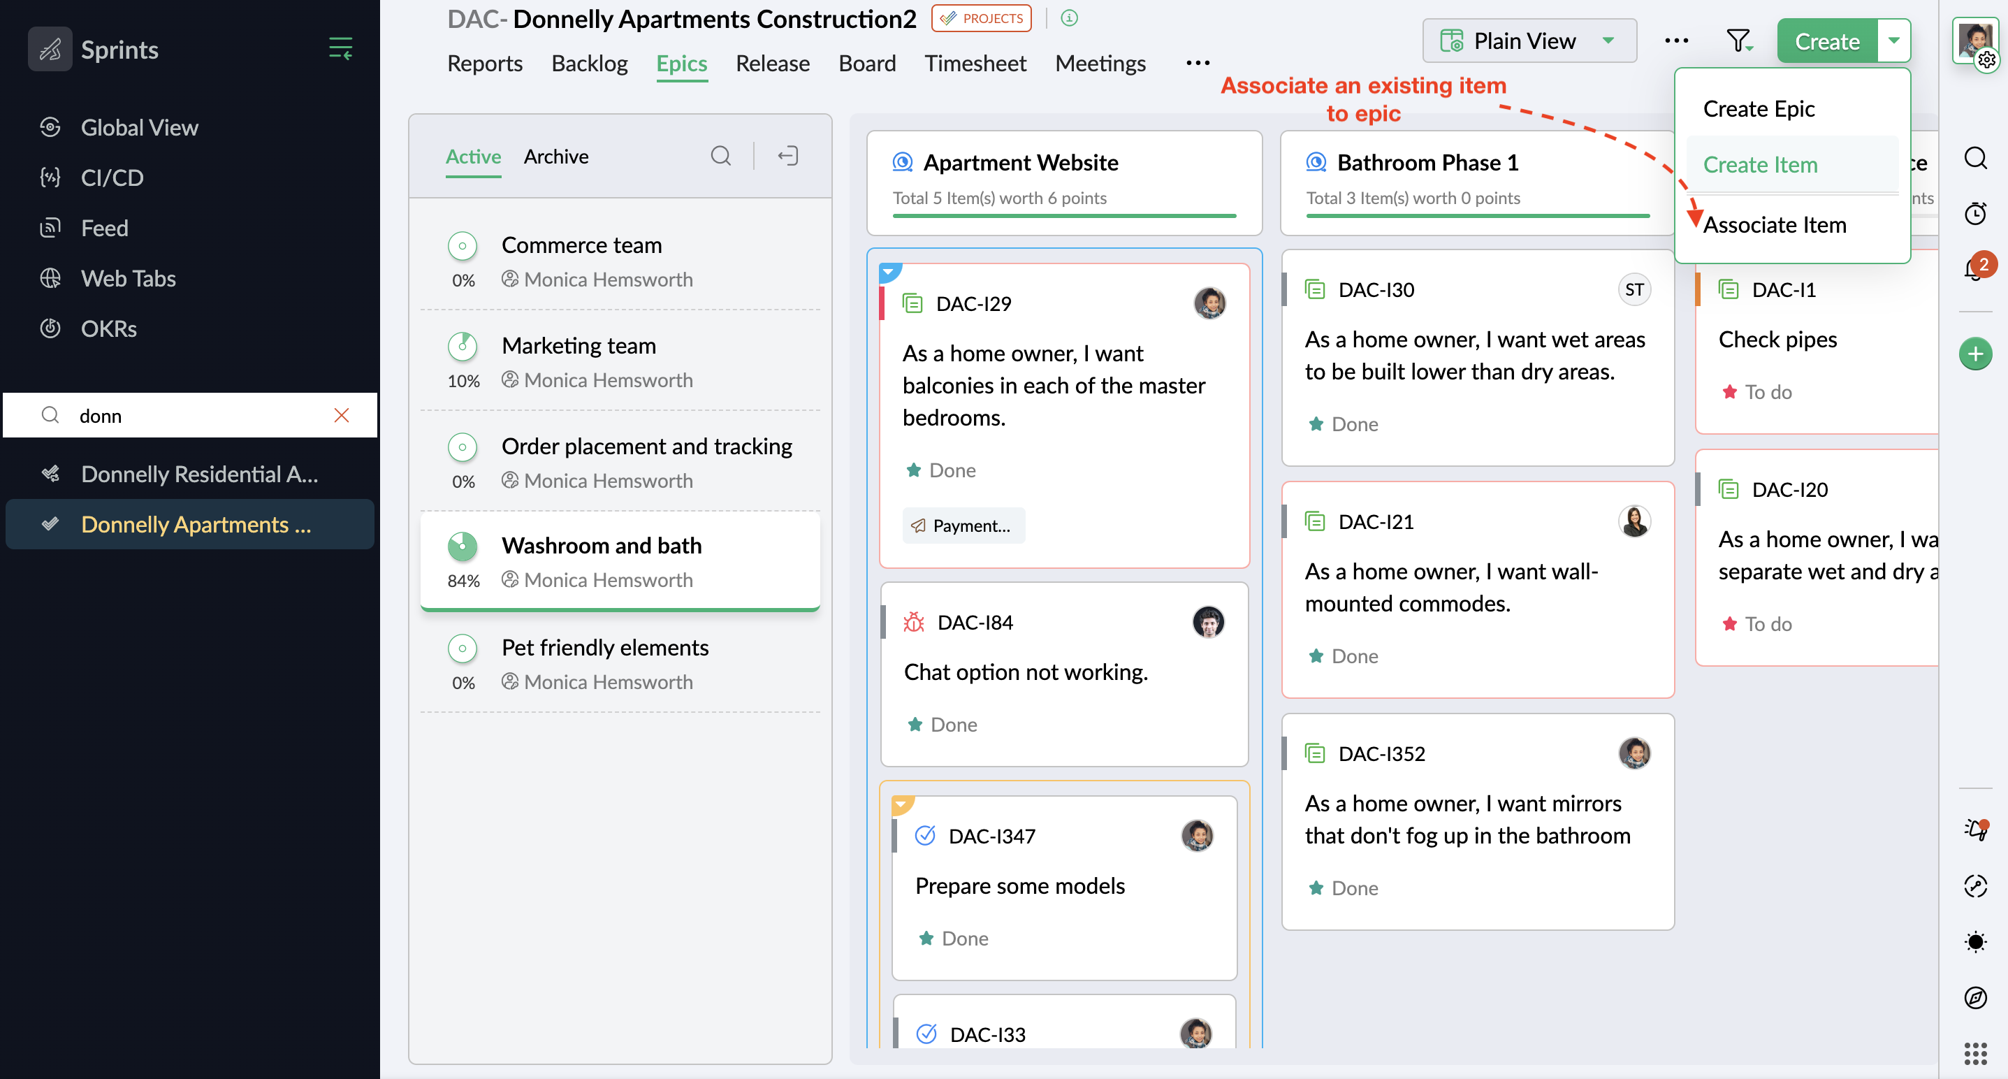Select Associate Item from the menu

click(1774, 224)
